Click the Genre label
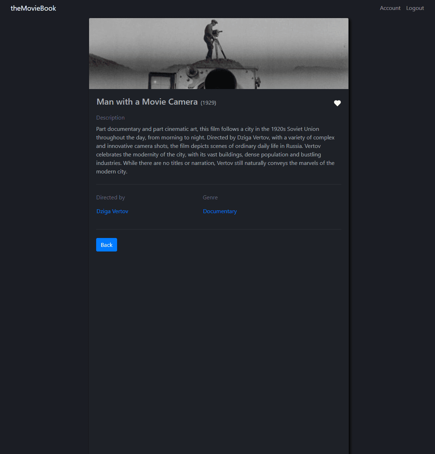 (x=210, y=198)
